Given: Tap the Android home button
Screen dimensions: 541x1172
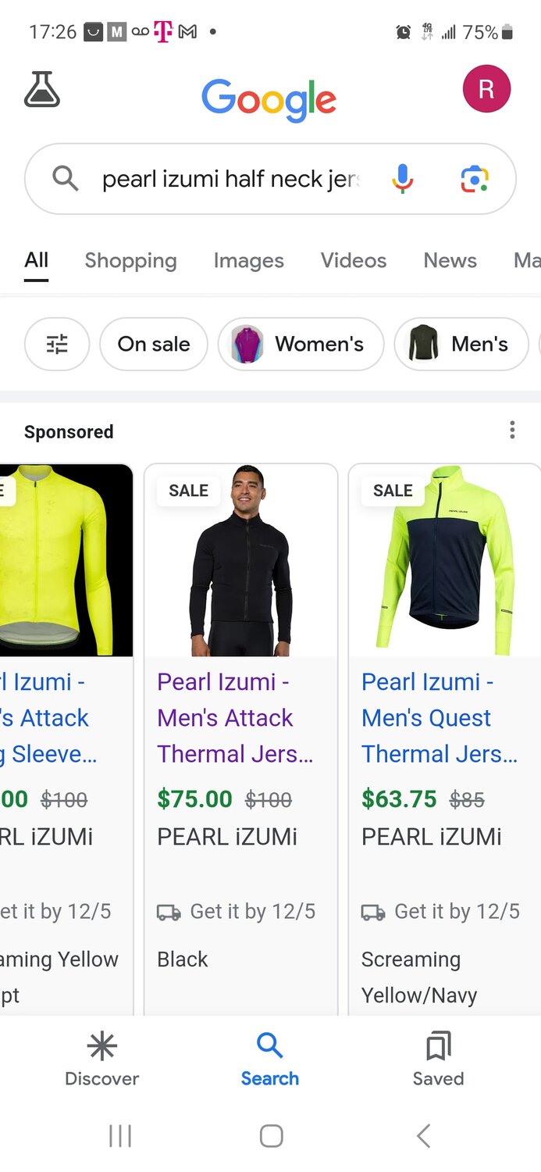Looking at the screenshot, I should (271, 1135).
